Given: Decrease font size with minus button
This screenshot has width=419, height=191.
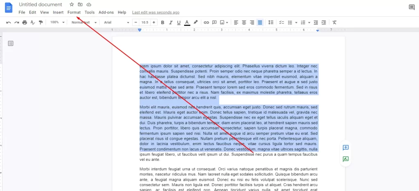Looking at the screenshot, I should [136, 23].
